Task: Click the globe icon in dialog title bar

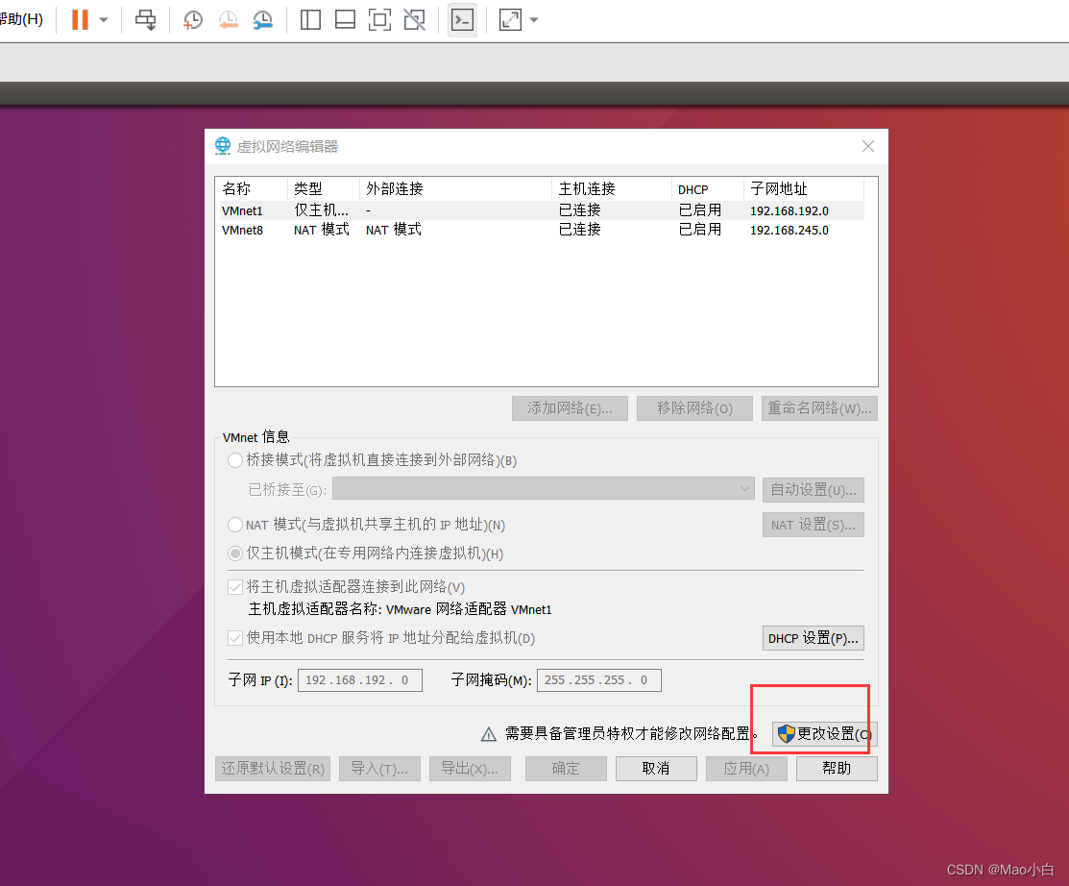Action: (x=223, y=146)
